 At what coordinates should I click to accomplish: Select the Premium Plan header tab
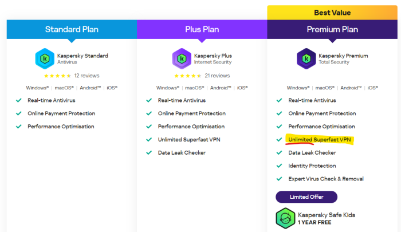point(332,29)
